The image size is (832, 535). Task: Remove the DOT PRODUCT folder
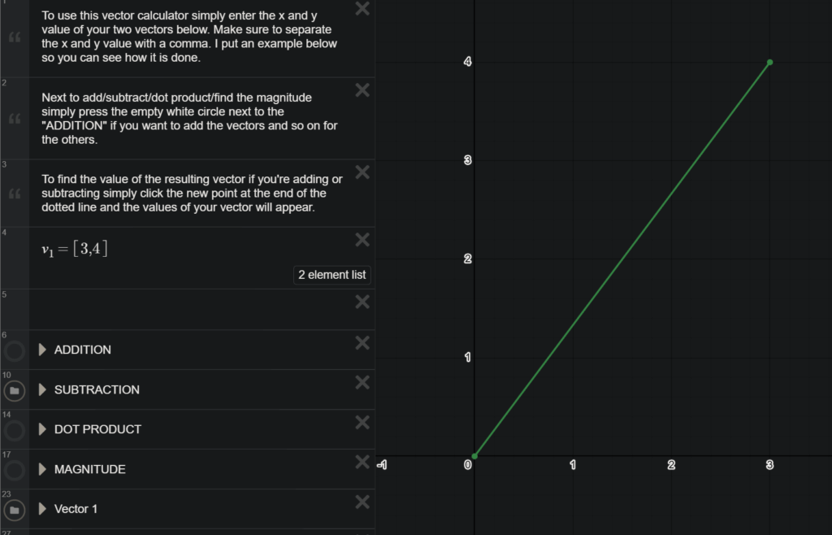pyautogui.click(x=362, y=422)
